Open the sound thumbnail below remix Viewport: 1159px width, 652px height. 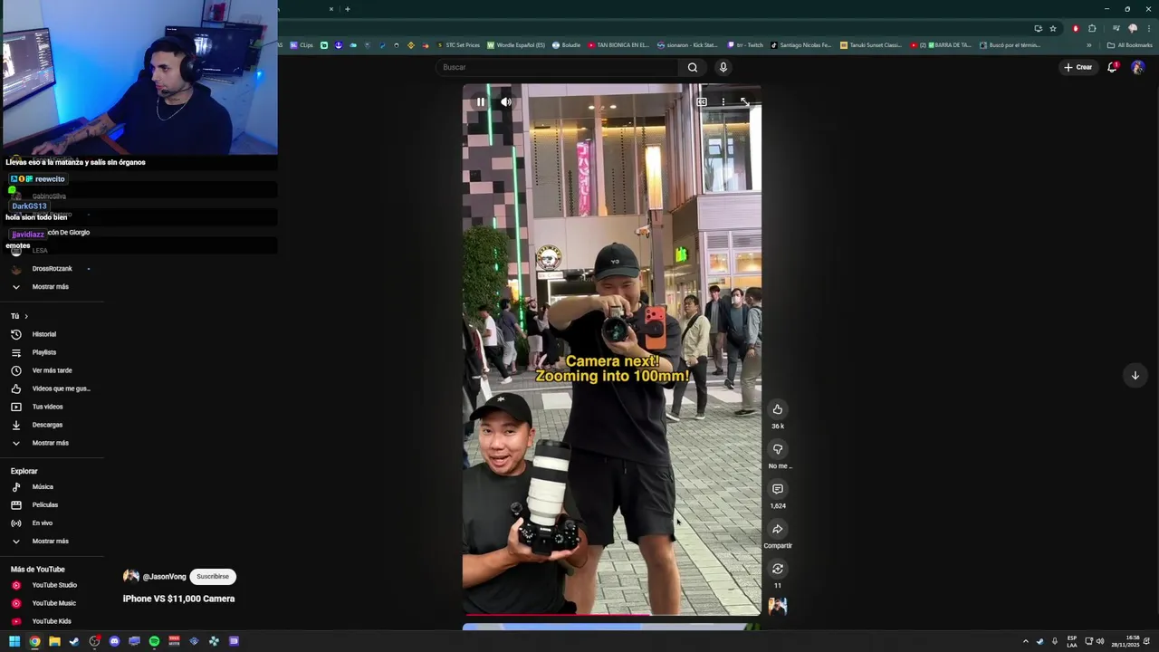[777, 606]
